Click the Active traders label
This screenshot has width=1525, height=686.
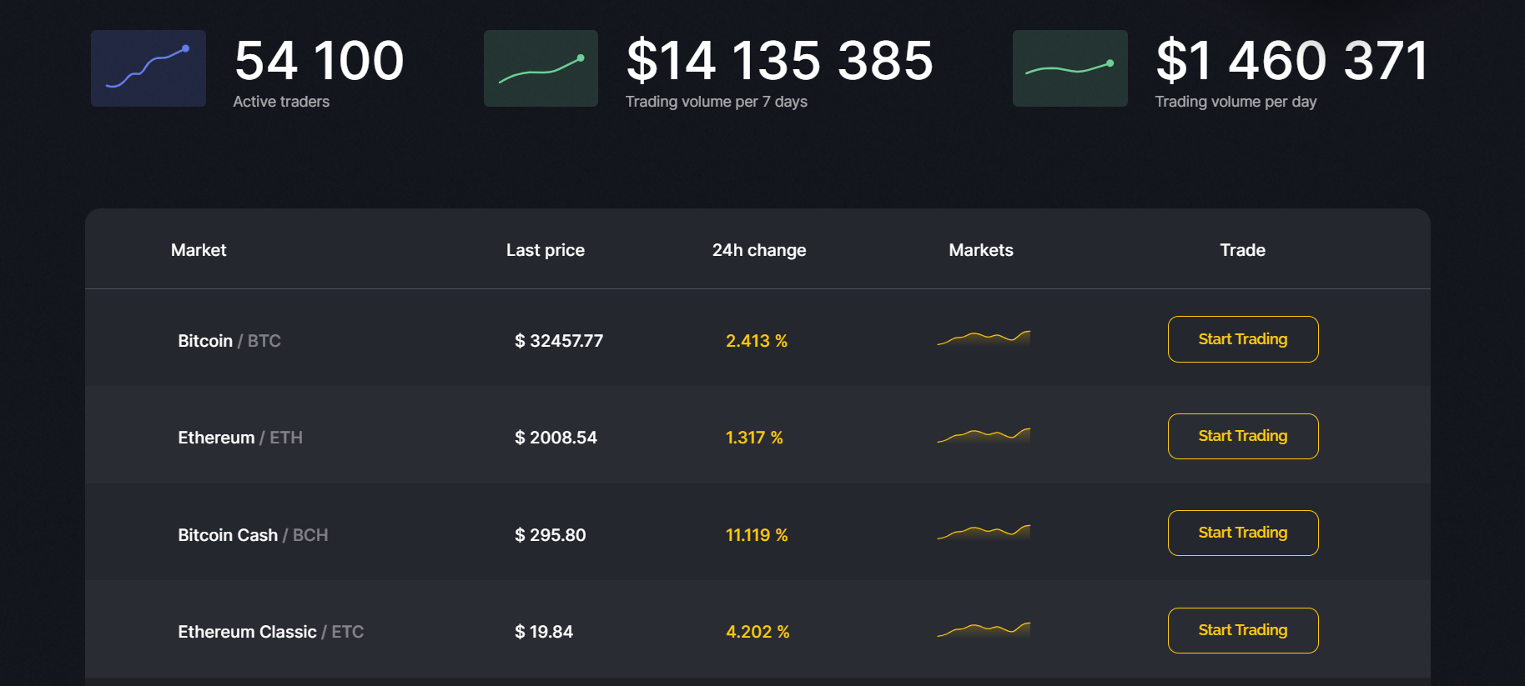[281, 102]
